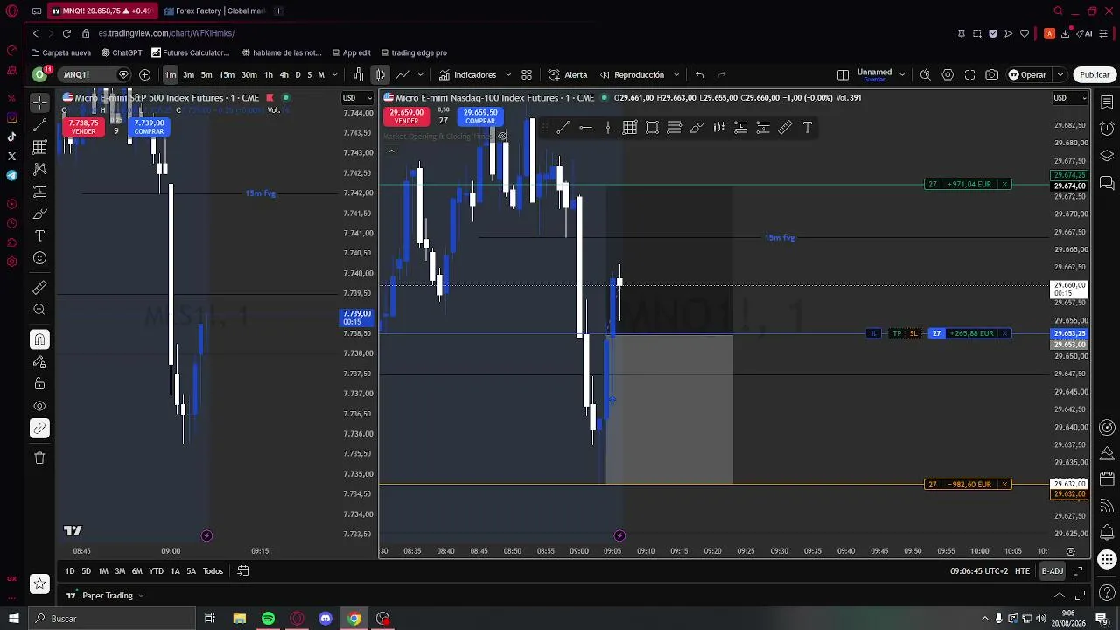The height and width of the screenshot is (630, 1120).
Task: Select the Todos date range tab
Action: pos(213,571)
